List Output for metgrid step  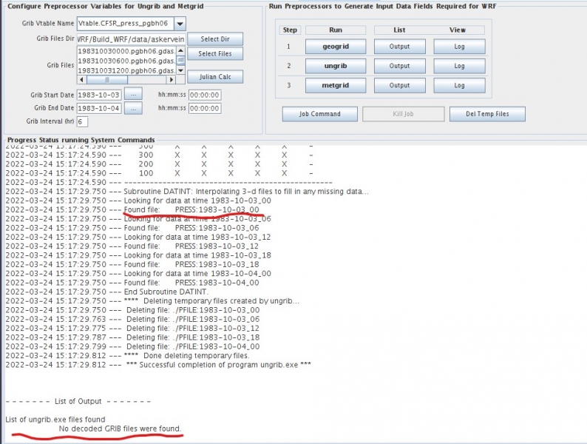click(399, 86)
